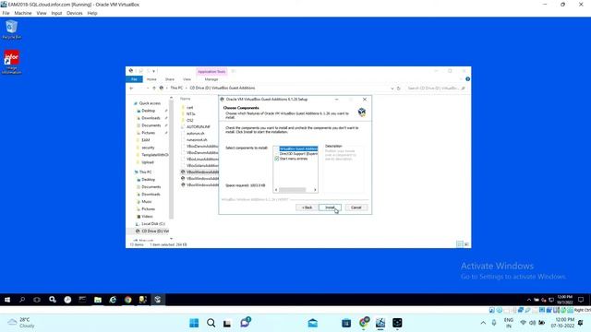Click the refresh icon beside the address bar
This screenshot has width=591, height=332.
(398, 89)
